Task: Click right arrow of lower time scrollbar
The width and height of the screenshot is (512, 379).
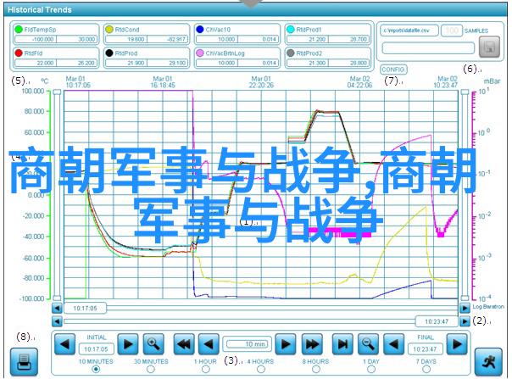Action: [465, 321]
